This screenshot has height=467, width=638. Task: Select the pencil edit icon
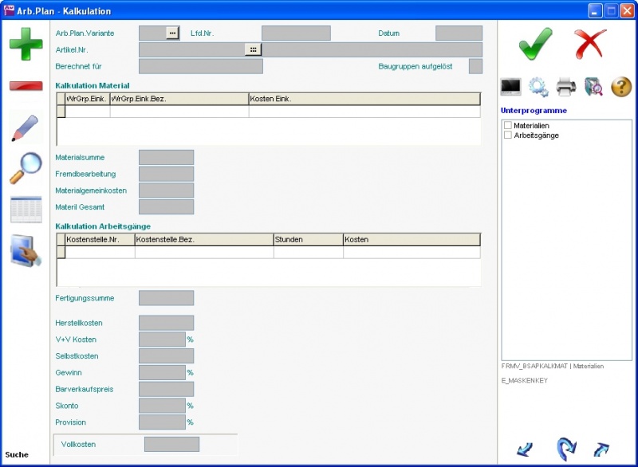[26, 128]
